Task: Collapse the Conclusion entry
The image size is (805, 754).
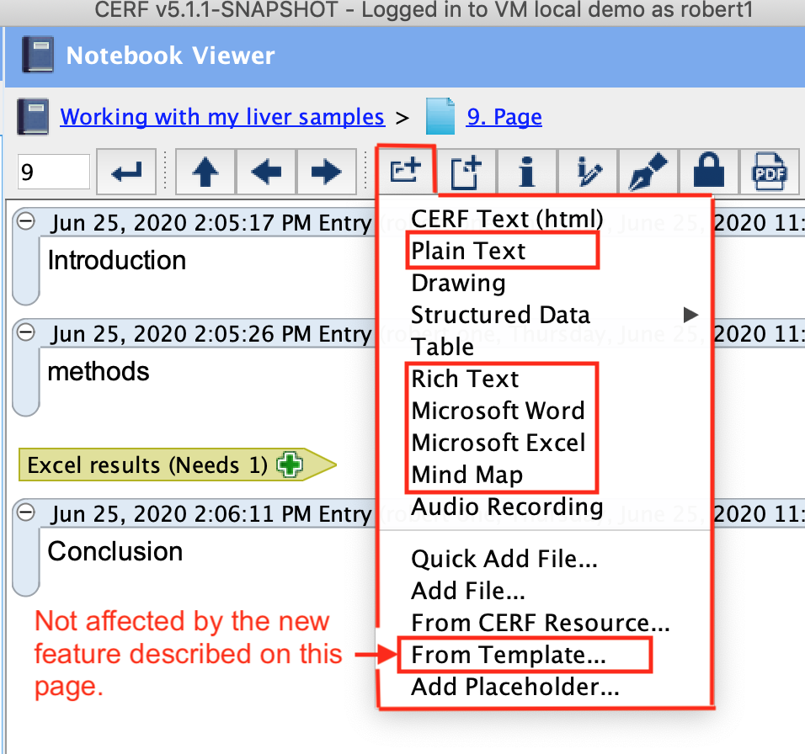Action: [x=26, y=512]
